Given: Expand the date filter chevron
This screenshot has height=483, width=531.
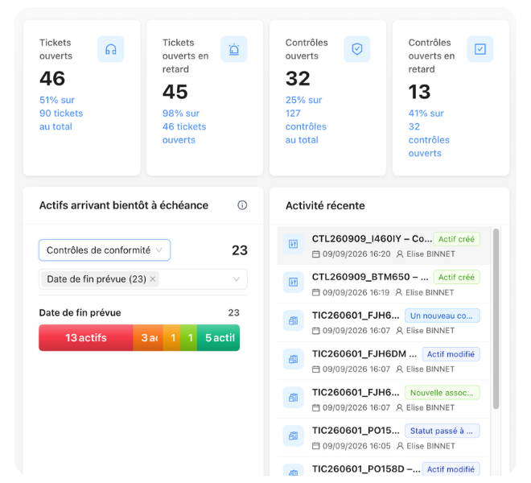Looking at the screenshot, I should 237,279.
